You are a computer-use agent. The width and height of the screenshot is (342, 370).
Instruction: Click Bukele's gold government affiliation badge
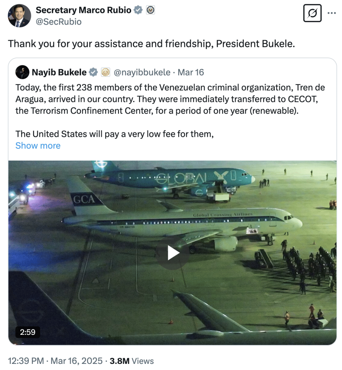coord(105,72)
